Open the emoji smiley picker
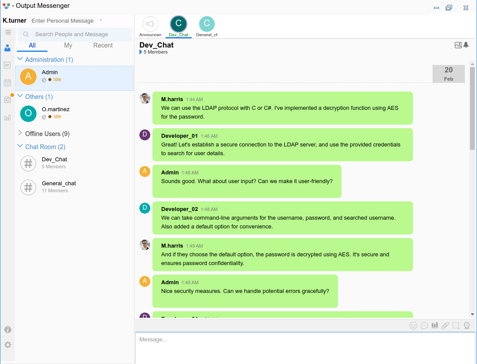Image resolution: width=477 pixels, height=364 pixels. click(413, 326)
